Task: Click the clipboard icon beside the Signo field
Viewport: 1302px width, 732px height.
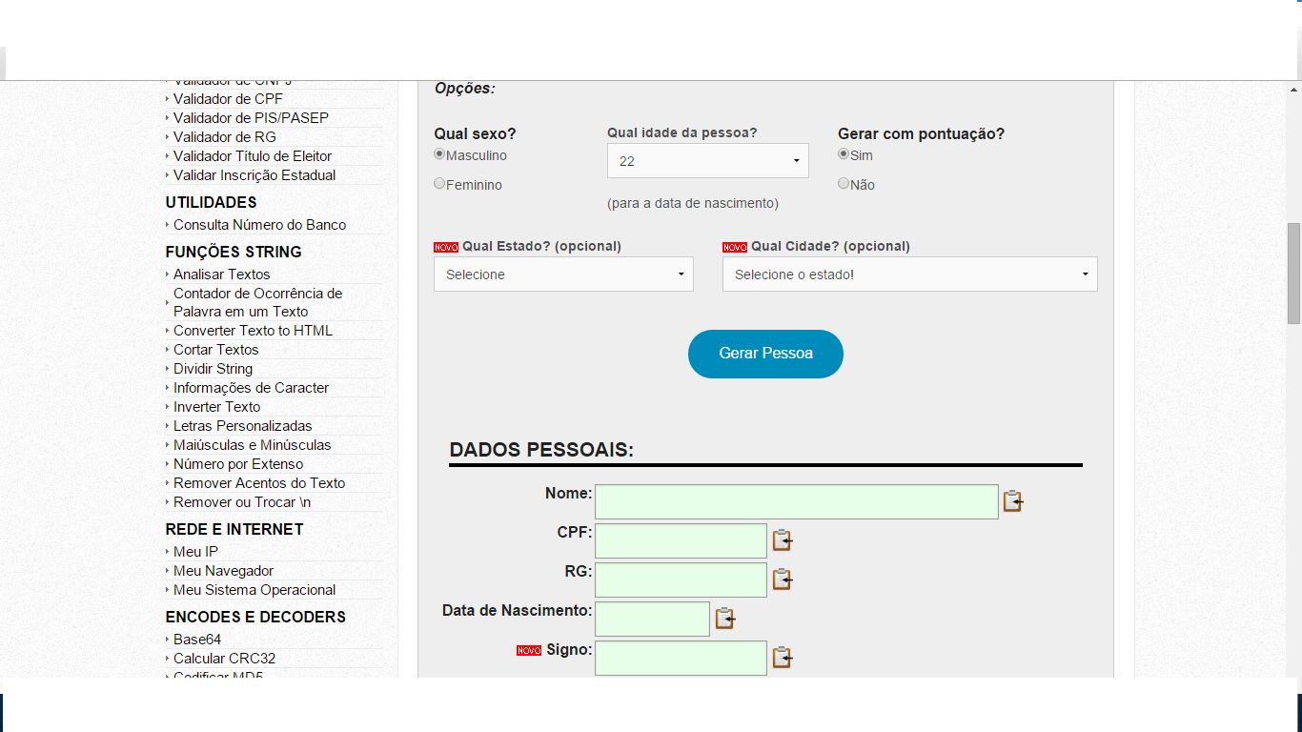Action: [782, 658]
